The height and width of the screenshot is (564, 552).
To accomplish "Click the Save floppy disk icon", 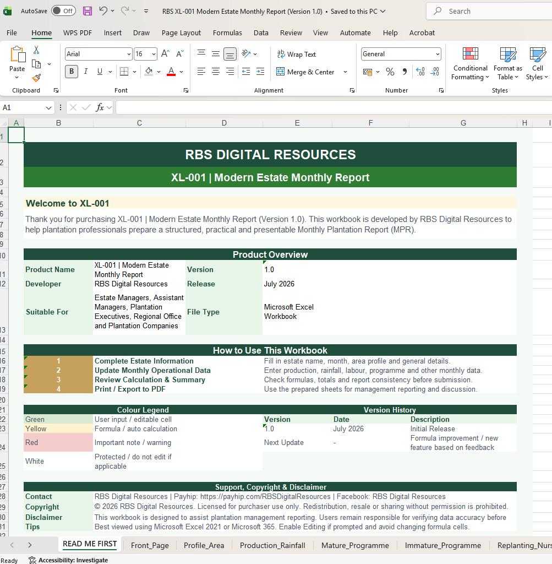I will pos(88,11).
